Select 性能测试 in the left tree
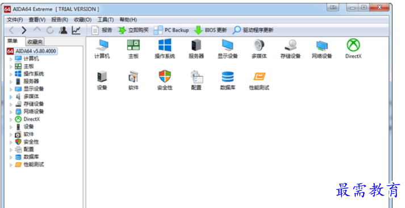This screenshot has height=208, width=405. point(34,164)
